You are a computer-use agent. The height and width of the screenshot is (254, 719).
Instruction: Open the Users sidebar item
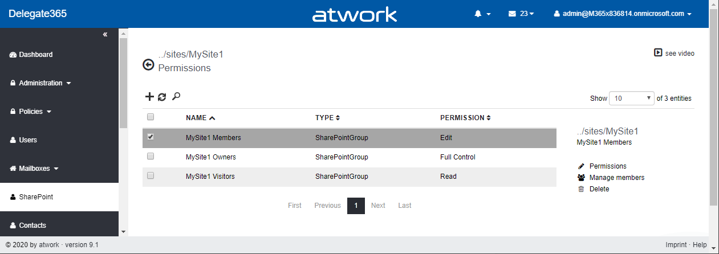pyautogui.click(x=28, y=140)
